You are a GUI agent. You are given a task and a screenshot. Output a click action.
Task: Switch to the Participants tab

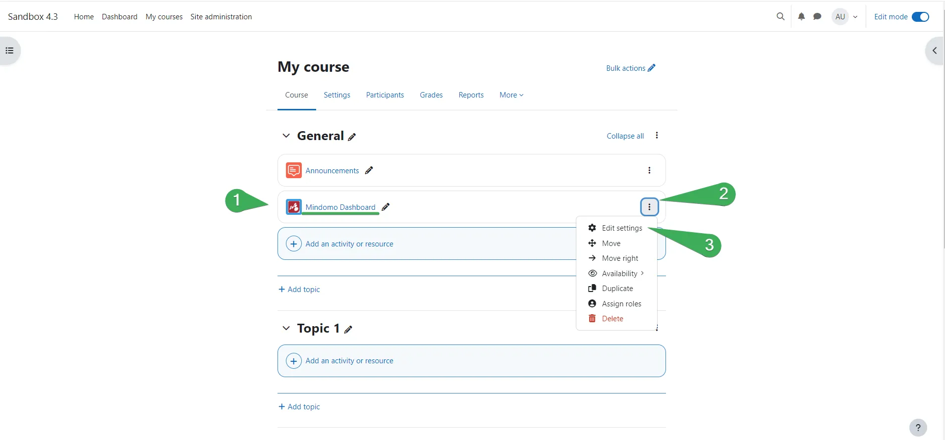pyautogui.click(x=385, y=95)
